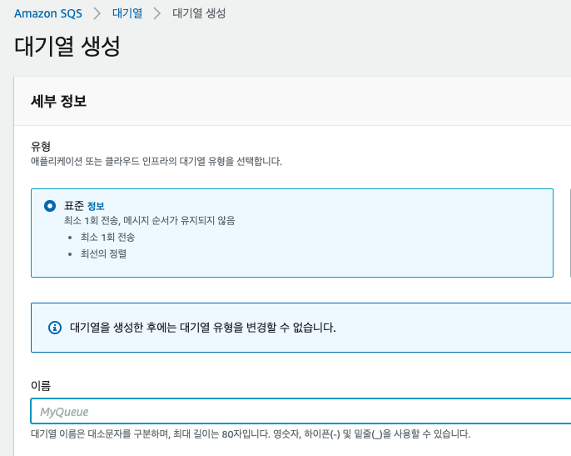Click the 이름 field label

coord(41,385)
